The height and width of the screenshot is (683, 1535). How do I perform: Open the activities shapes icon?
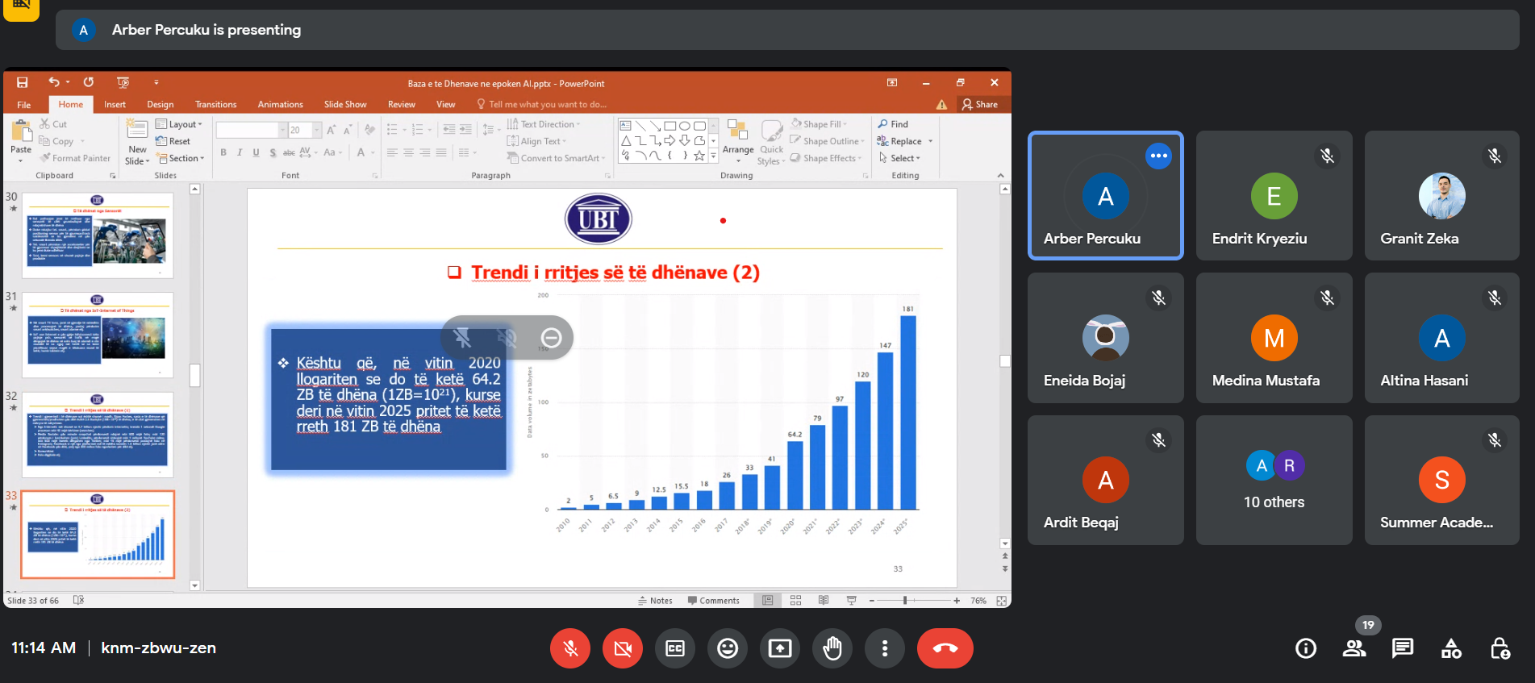point(1451,648)
